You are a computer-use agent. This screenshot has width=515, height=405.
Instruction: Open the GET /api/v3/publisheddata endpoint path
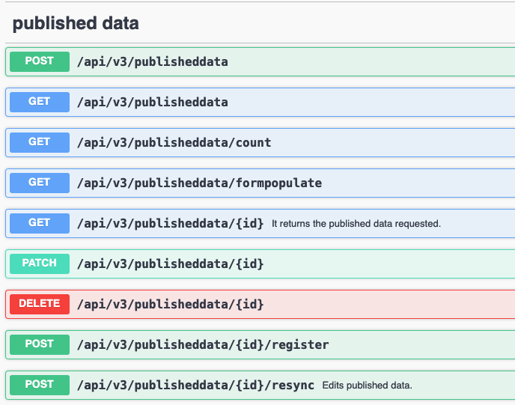pos(153,102)
